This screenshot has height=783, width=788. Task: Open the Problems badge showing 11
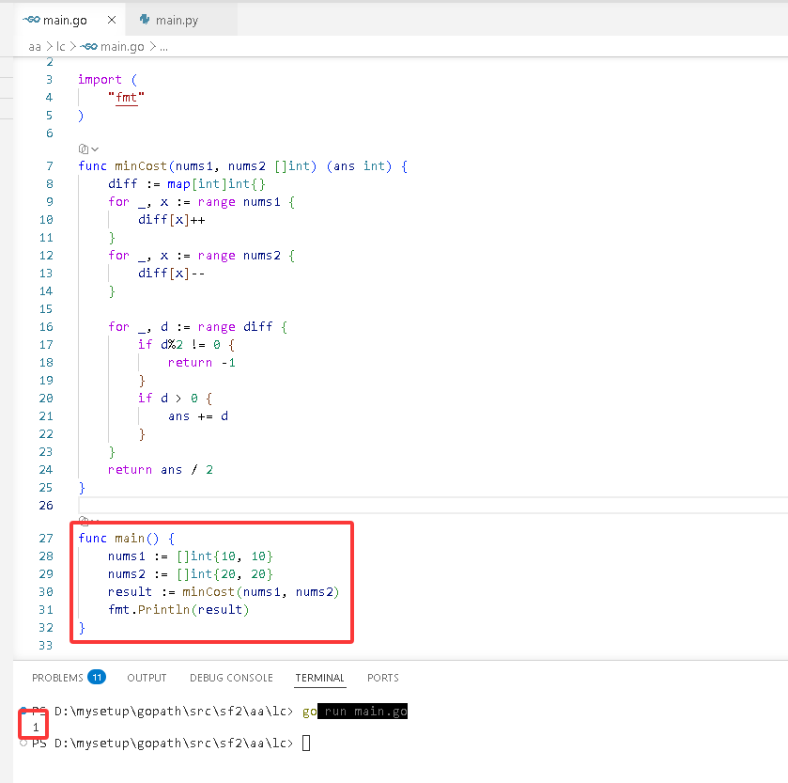(x=97, y=678)
